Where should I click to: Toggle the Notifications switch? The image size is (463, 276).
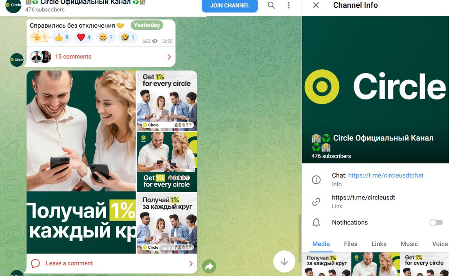[436, 223]
